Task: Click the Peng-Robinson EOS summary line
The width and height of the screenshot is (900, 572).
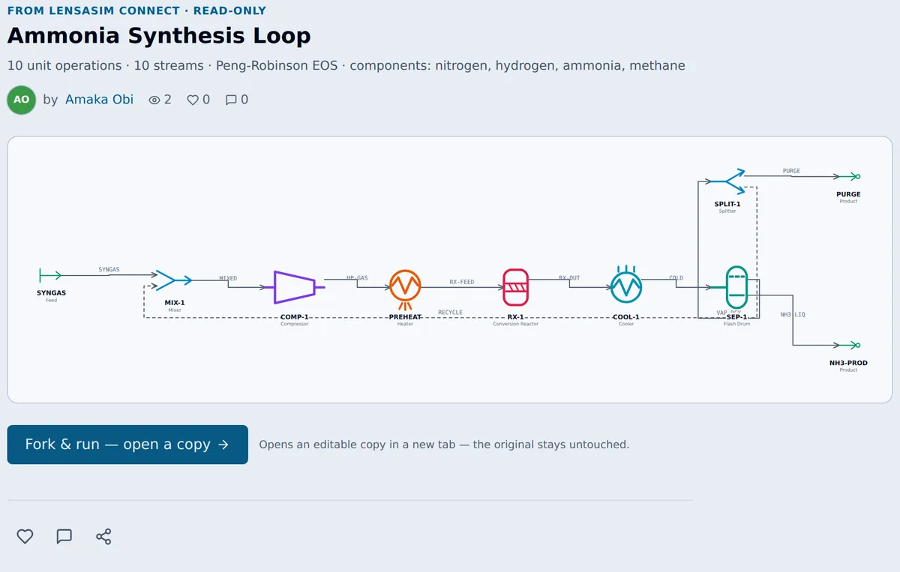Action: coord(346,65)
